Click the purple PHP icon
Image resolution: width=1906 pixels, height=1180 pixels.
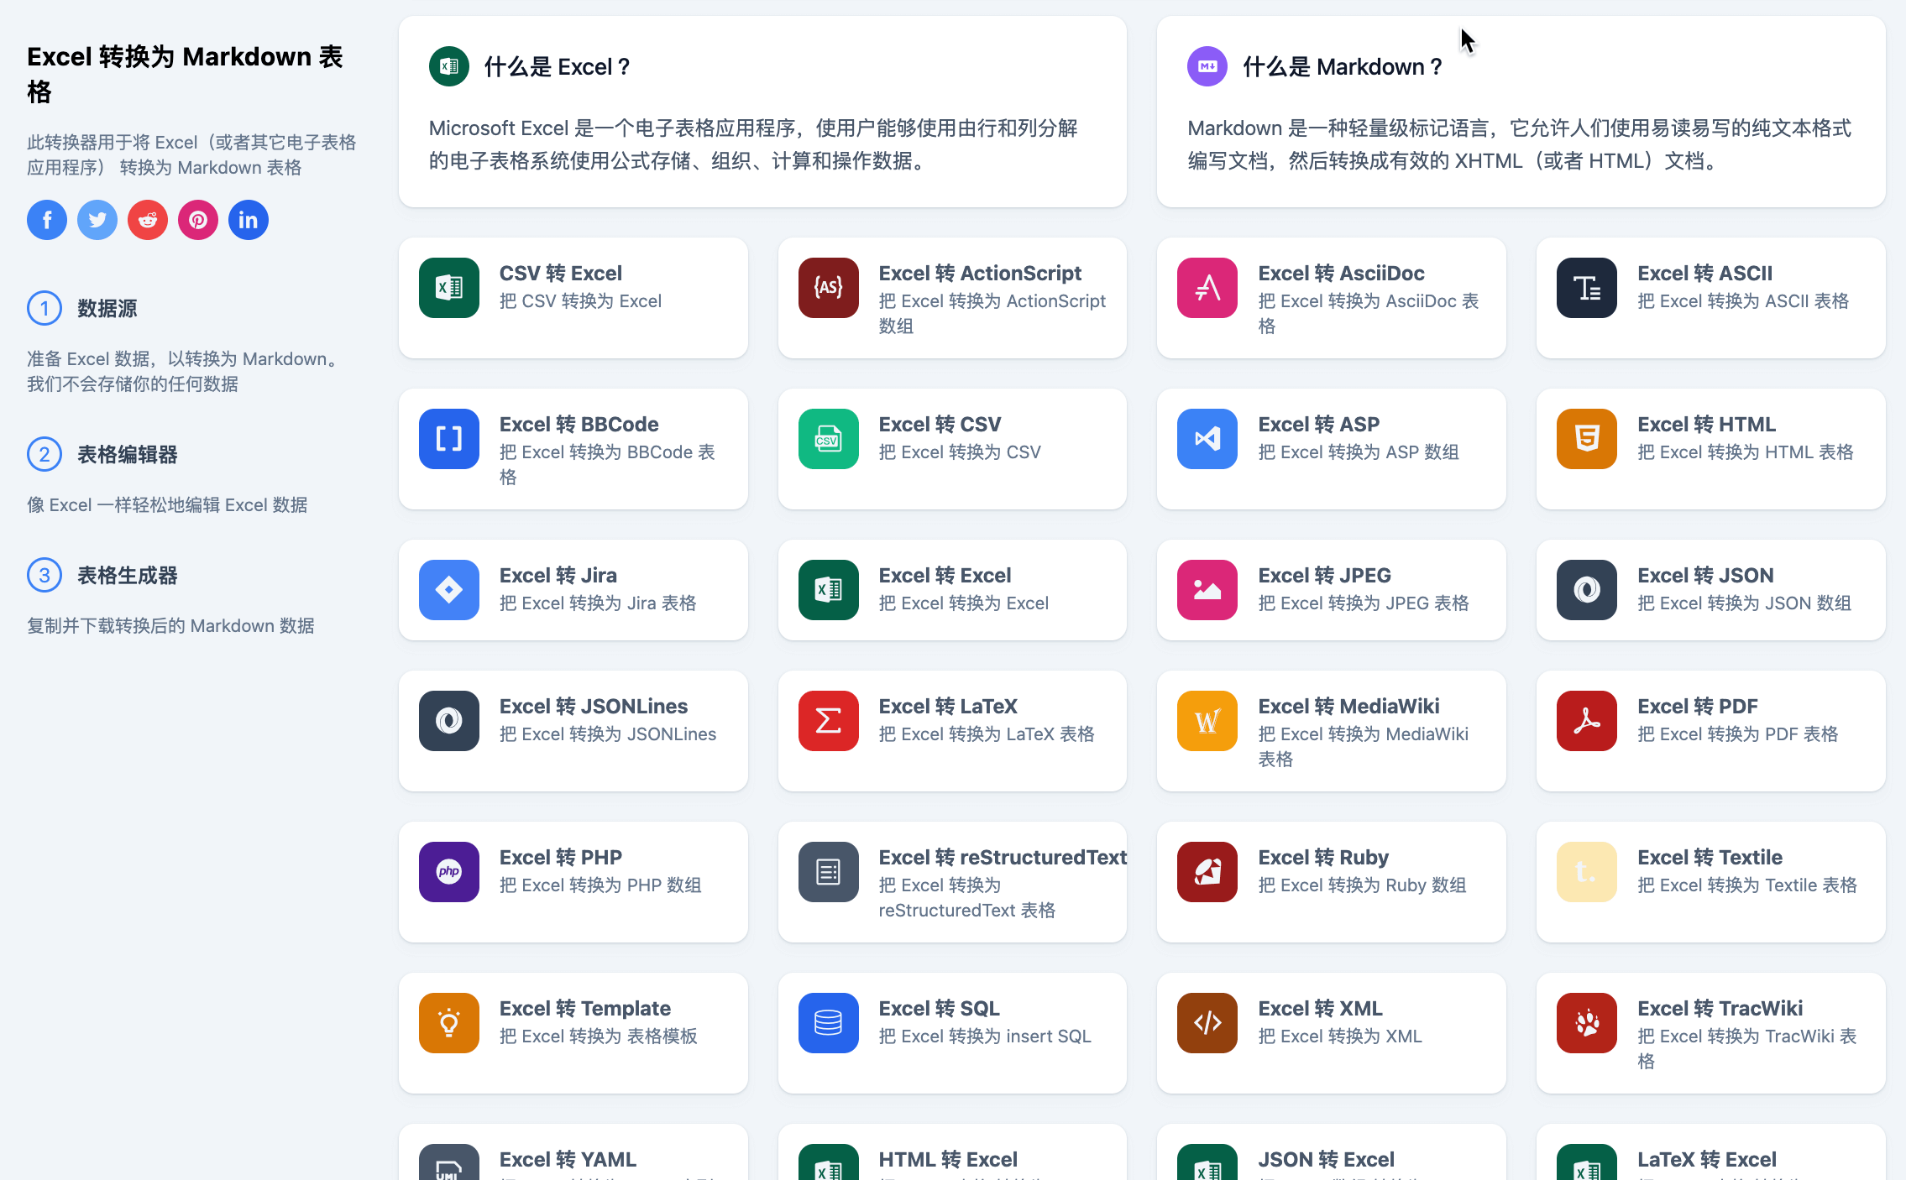coord(449,872)
